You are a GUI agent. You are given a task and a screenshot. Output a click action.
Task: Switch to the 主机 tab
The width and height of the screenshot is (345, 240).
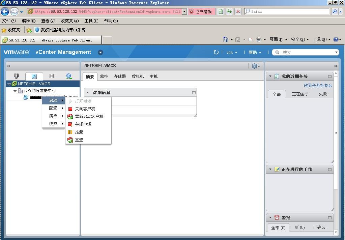[153, 76]
